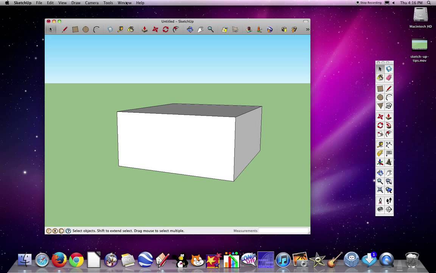Open the View menu

(x=62, y=3)
